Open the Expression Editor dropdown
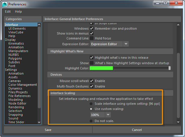This screenshot has width=185, height=137. tap(109, 44)
